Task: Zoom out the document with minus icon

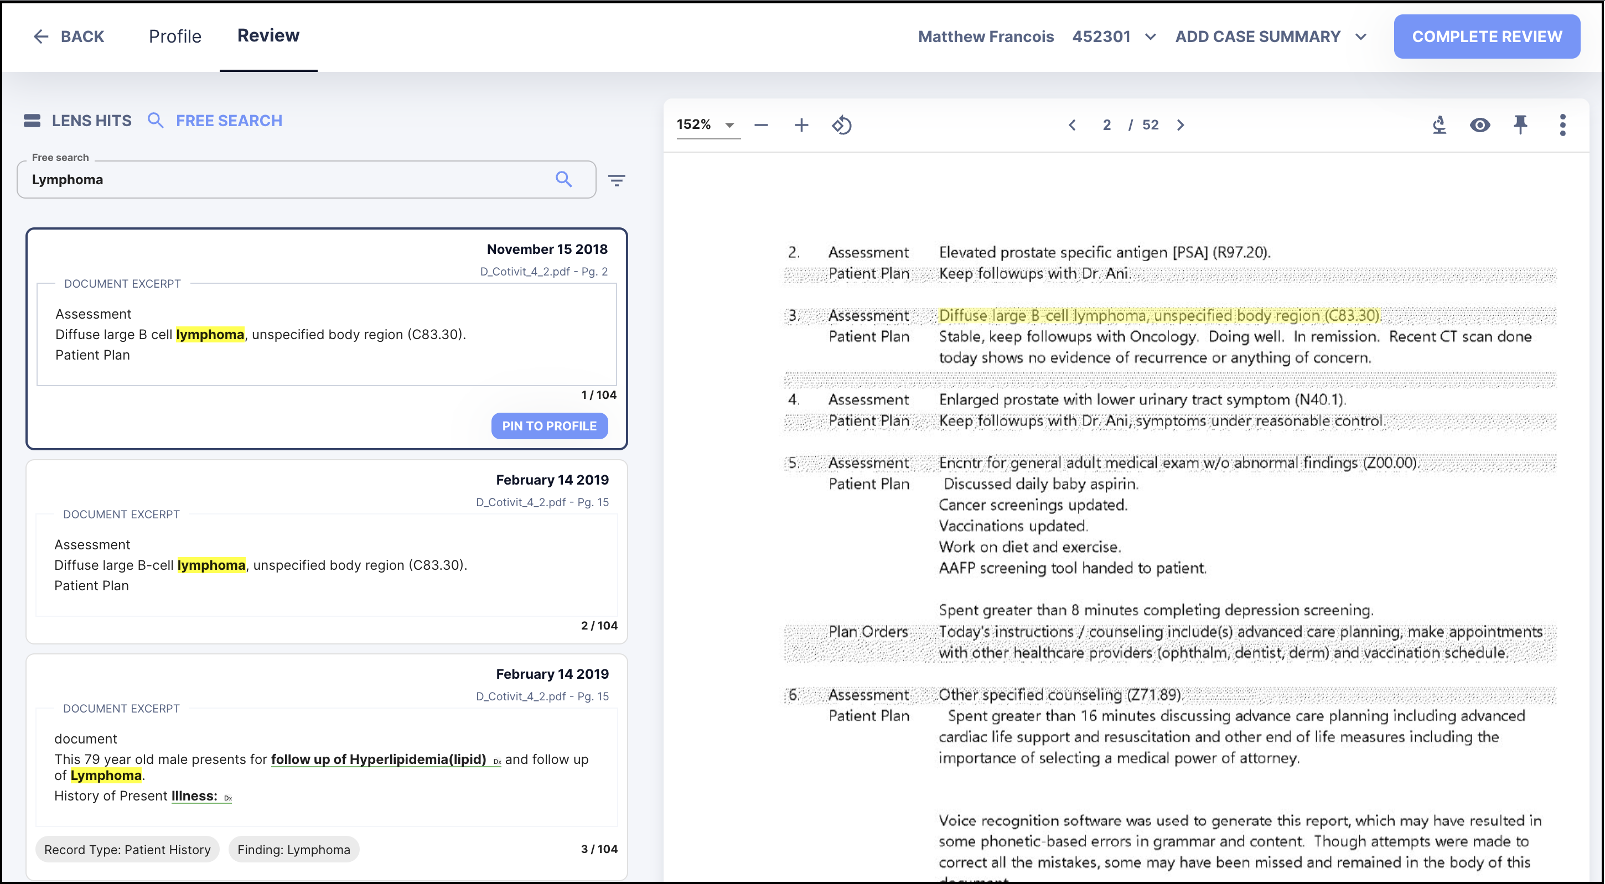Action: point(761,125)
